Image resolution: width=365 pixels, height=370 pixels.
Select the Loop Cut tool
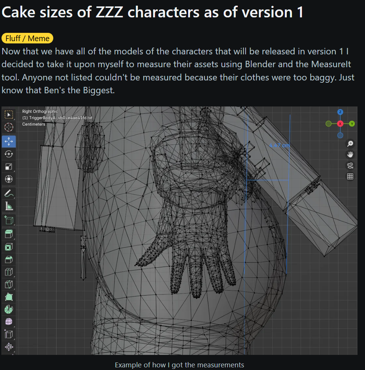(x=9, y=272)
